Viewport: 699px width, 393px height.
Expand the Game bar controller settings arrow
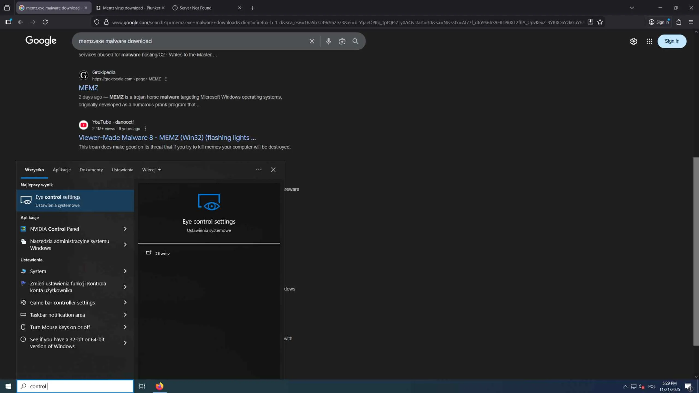click(x=125, y=302)
